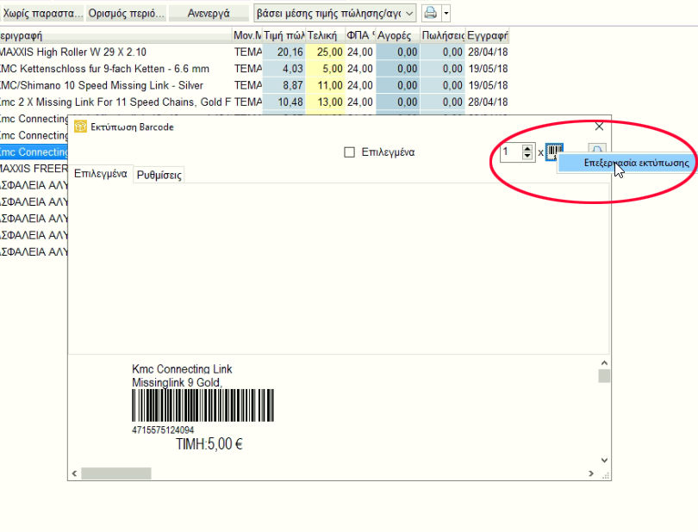Screen dimensions: 698x532
Task: Click the barcode image in the label preview
Action: [203, 405]
